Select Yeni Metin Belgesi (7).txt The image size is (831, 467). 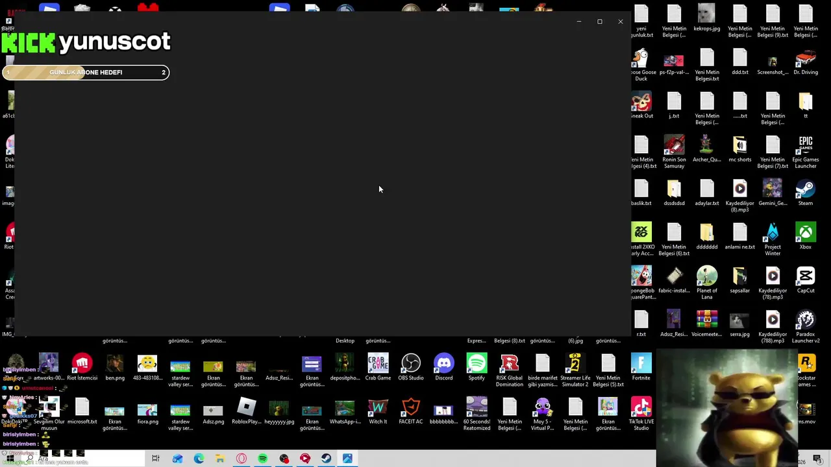[x=773, y=152]
